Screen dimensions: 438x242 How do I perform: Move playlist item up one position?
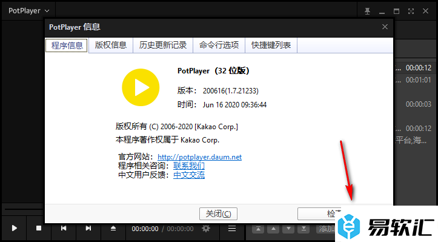[273, 229]
